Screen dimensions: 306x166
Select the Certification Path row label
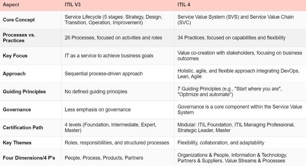pos(23,127)
